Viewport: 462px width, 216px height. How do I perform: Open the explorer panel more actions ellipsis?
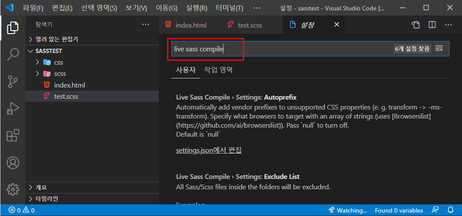pyautogui.click(x=146, y=25)
